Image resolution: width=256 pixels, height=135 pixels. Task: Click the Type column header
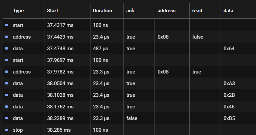(18, 11)
